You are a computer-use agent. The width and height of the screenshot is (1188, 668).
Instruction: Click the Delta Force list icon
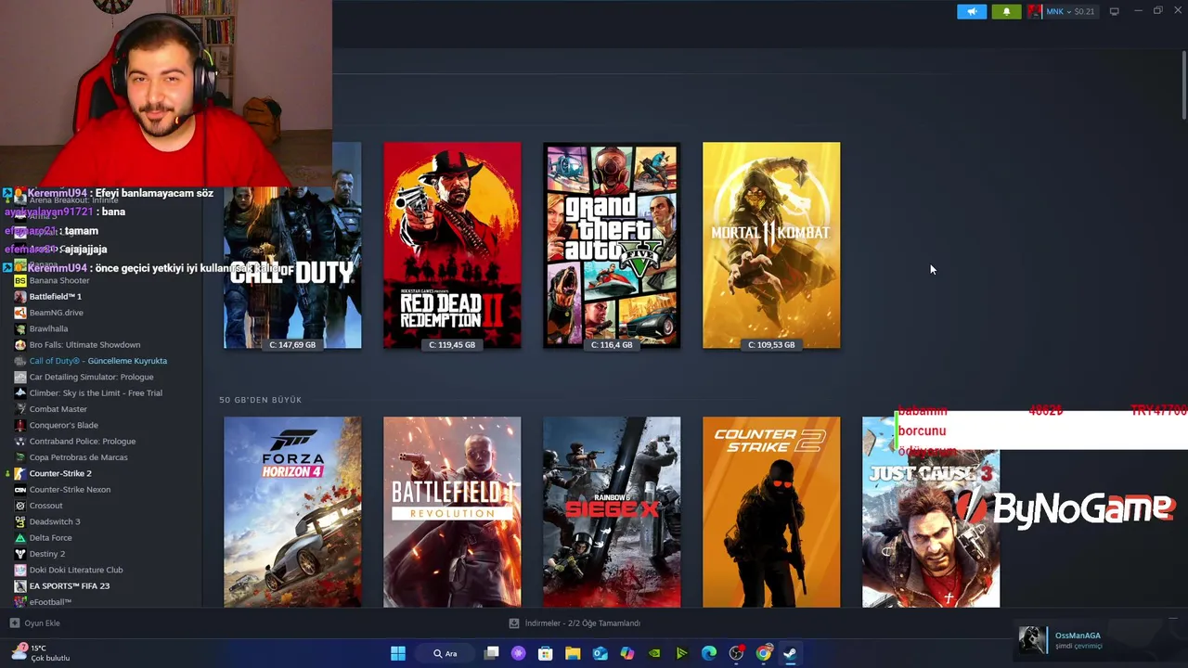point(20,538)
